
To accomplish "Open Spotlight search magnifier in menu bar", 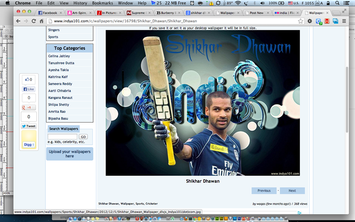I will 337,3.
